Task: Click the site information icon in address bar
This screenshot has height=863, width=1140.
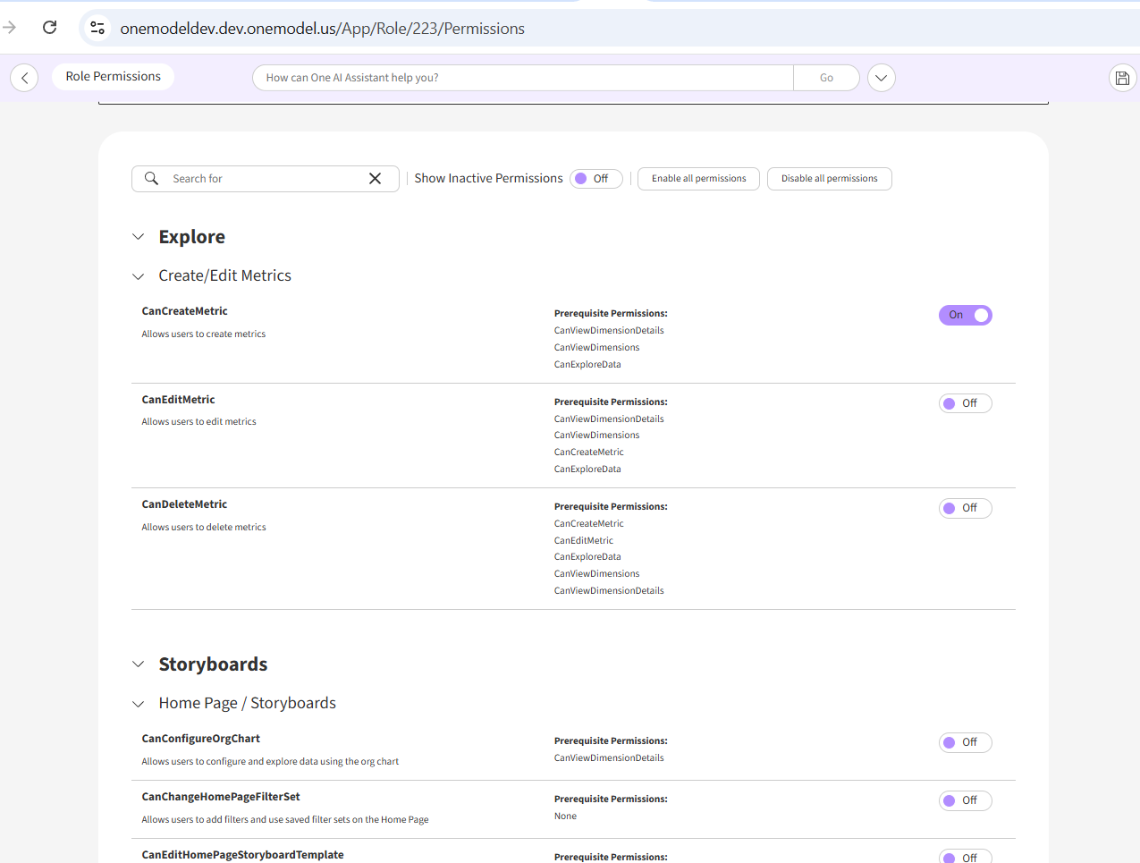Action: click(97, 28)
